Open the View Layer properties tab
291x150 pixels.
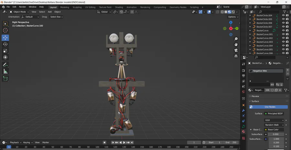point(243,81)
